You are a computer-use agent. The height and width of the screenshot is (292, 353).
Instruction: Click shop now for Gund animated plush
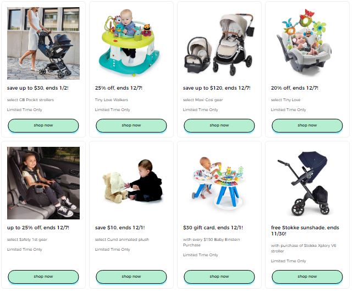tap(131, 277)
